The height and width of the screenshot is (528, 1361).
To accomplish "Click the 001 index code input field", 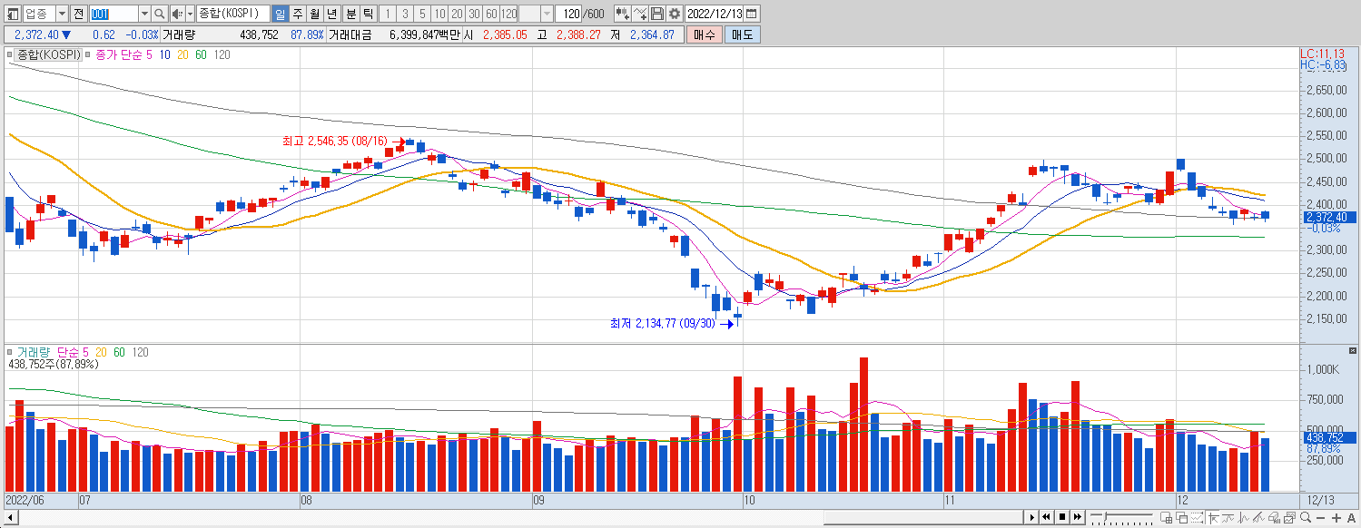I will [x=113, y=14].
